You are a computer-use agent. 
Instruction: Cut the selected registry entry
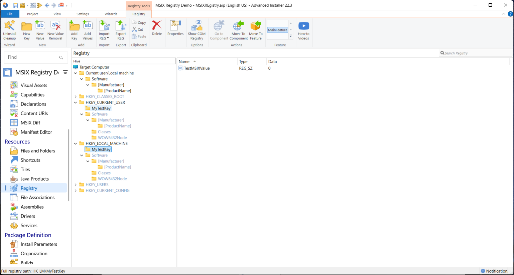coord(138,29)
